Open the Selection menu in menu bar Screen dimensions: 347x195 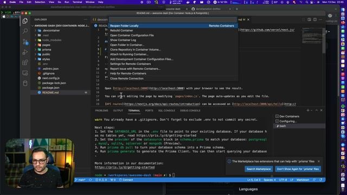40,2
